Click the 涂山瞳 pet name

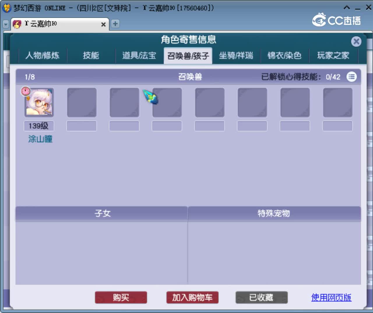[x=40, y=139]
